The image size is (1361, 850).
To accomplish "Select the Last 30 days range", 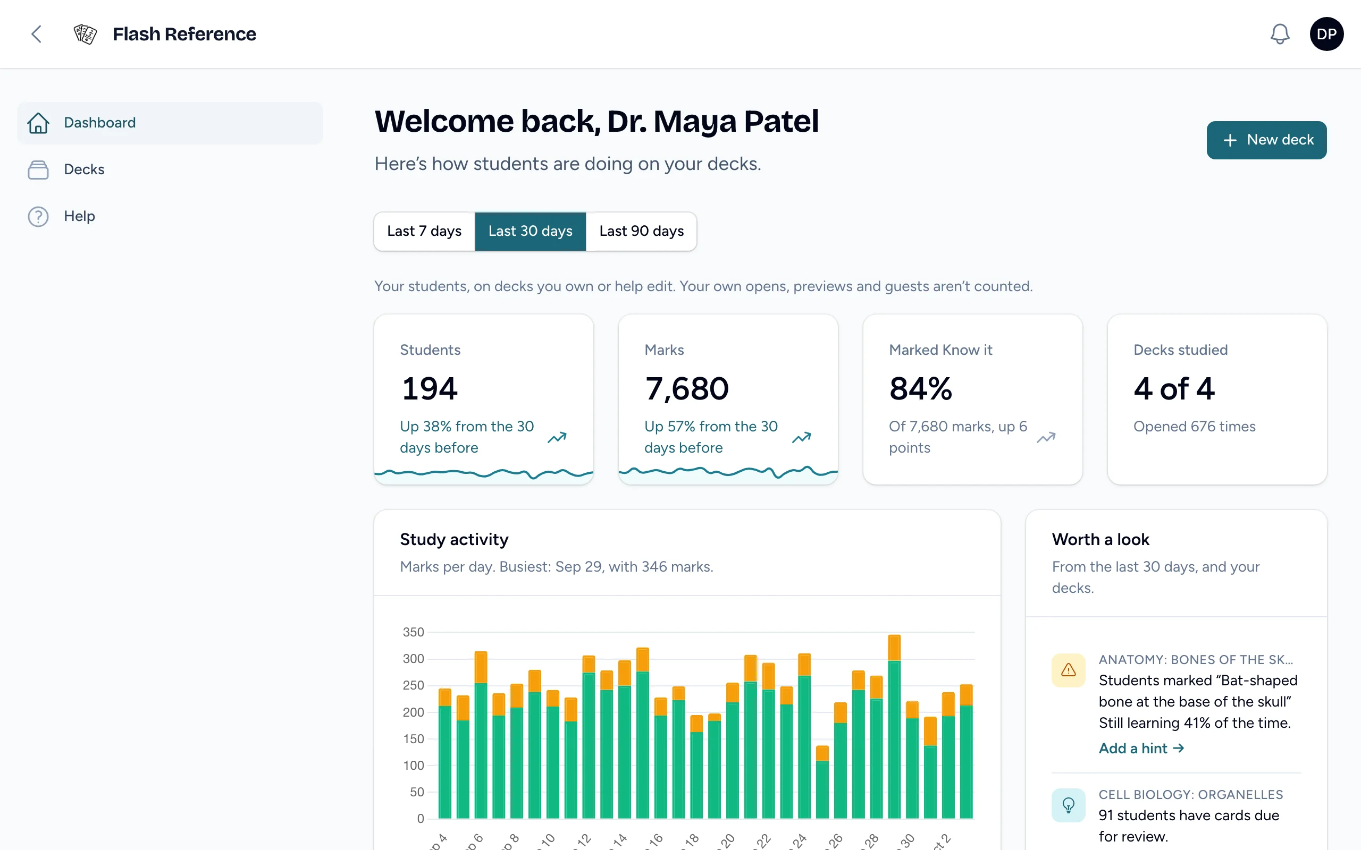I will (x=531, y=231).
